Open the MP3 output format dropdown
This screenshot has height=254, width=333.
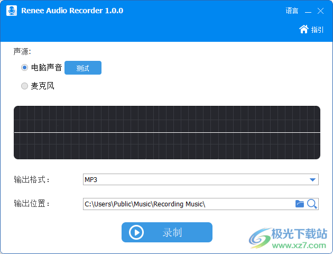tap(201, 179)
